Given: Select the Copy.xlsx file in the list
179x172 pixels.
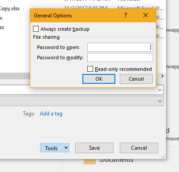Looking at the screenshot, I should [x=10, y=8].
